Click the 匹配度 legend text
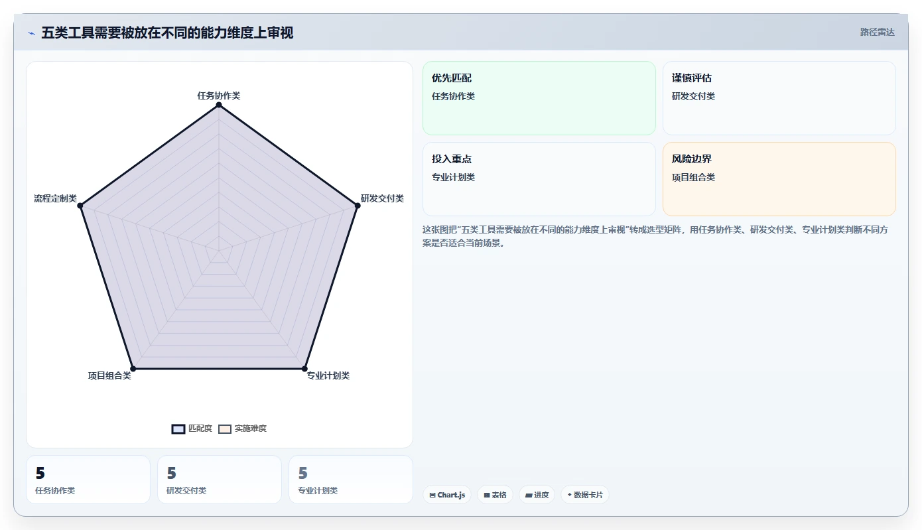The height and width of the screenshot is (530, 922). click(x=200, y=429)
